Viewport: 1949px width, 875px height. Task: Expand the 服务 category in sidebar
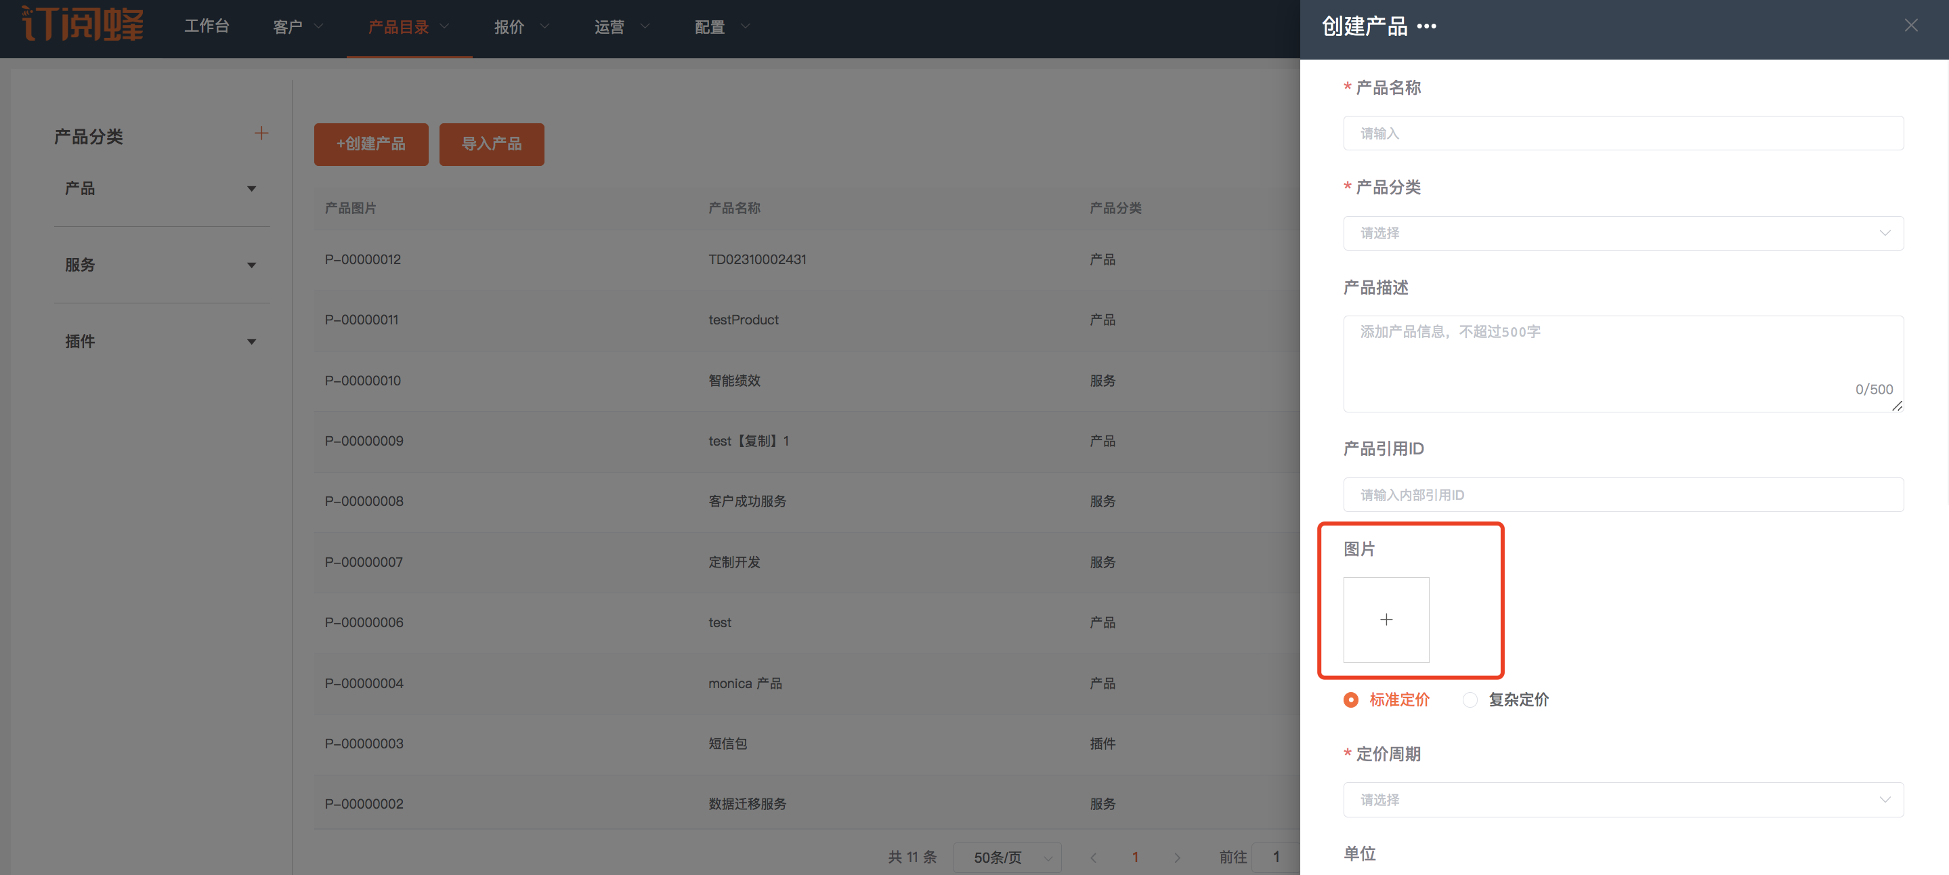click(251, 265)
